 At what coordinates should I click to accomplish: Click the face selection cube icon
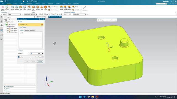pos(42,25)
